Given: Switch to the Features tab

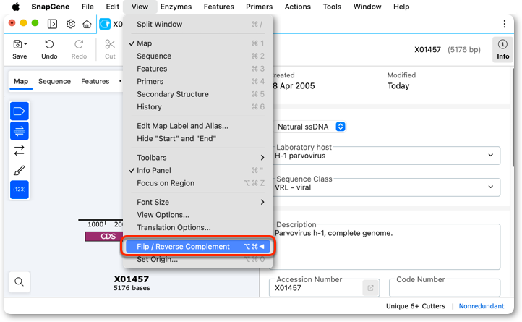Looking at the screenshot, I should pyautogui.click(x=95, y=81).
